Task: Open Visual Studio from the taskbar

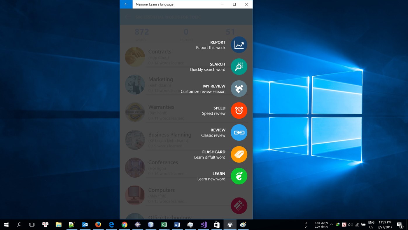Action: (x=204, y=224)
